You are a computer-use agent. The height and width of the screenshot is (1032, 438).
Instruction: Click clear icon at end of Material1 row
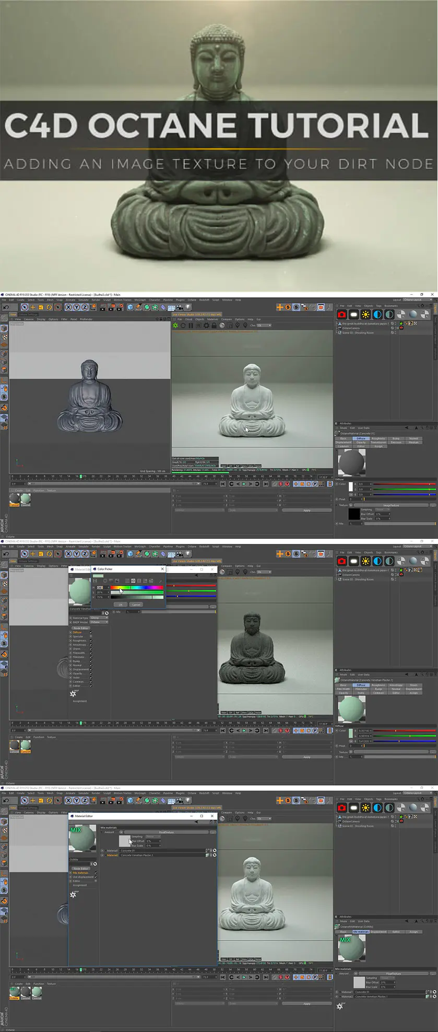coord(214,851)
